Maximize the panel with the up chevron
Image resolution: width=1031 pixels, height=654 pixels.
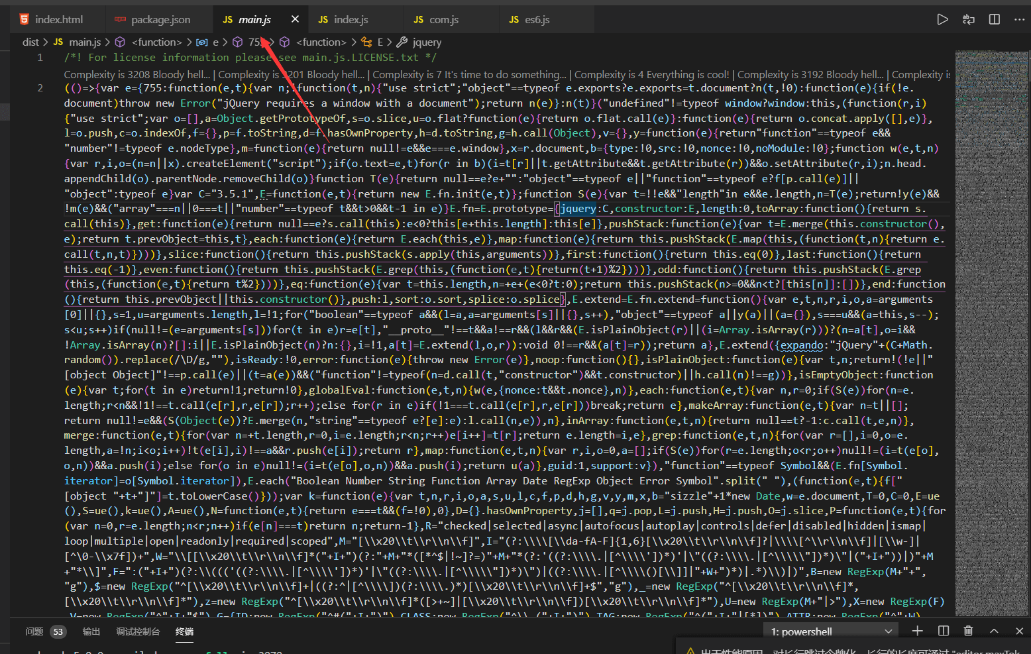click(x=994, y=631)
